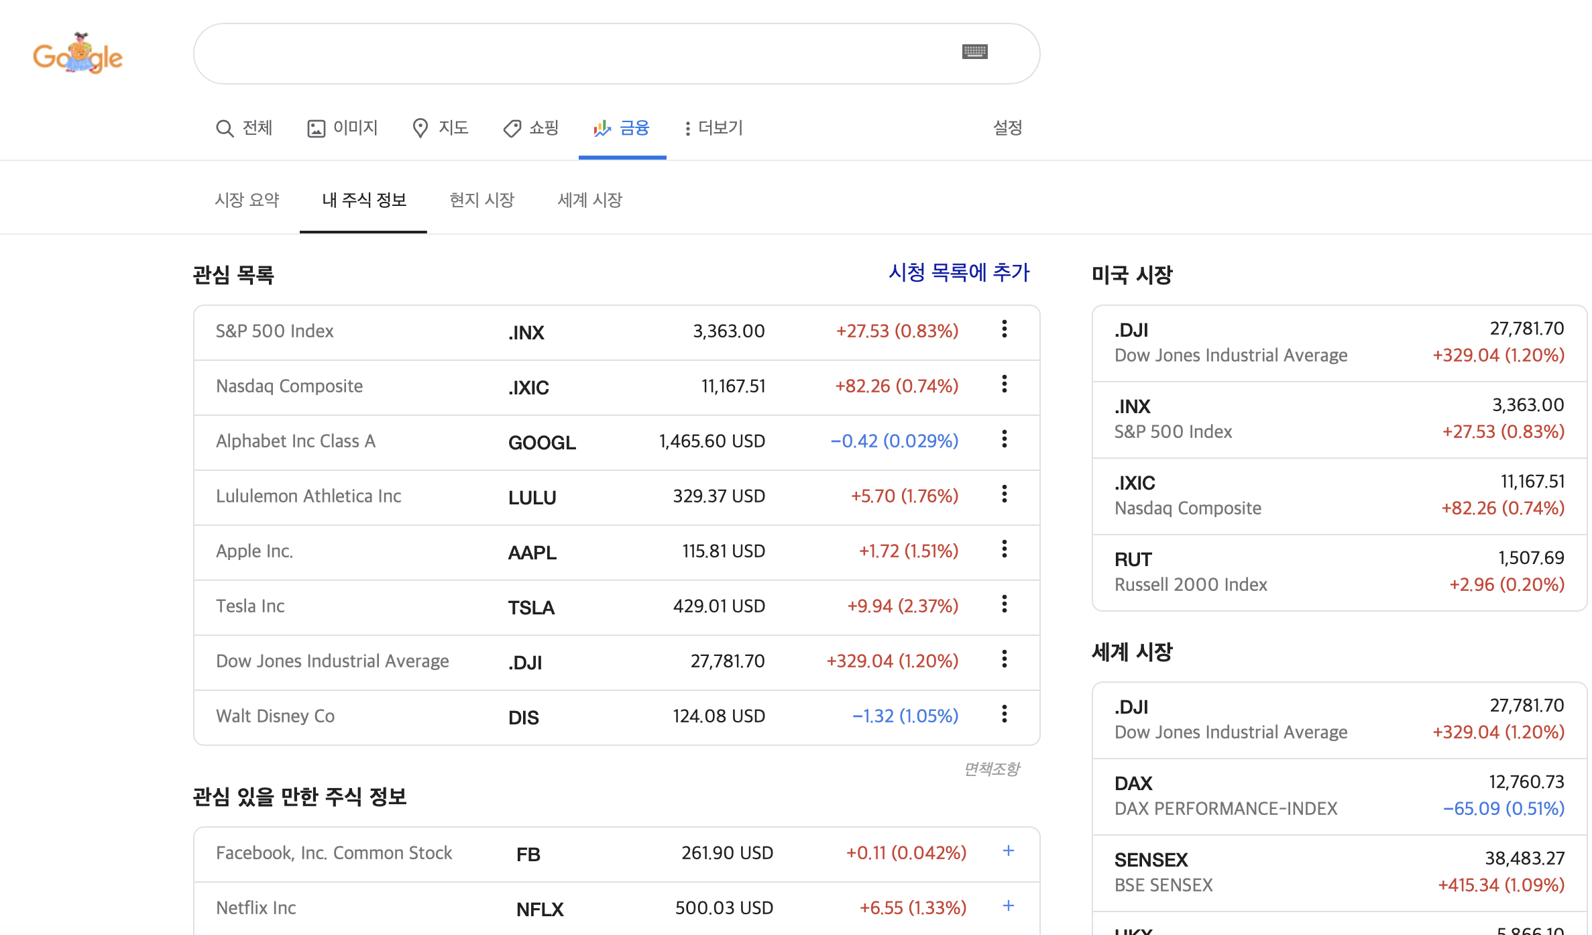The height and width of the screenshot is (935, 1592).
Task: Click the AAPL ticker symbol
Action: coord(532,552)
